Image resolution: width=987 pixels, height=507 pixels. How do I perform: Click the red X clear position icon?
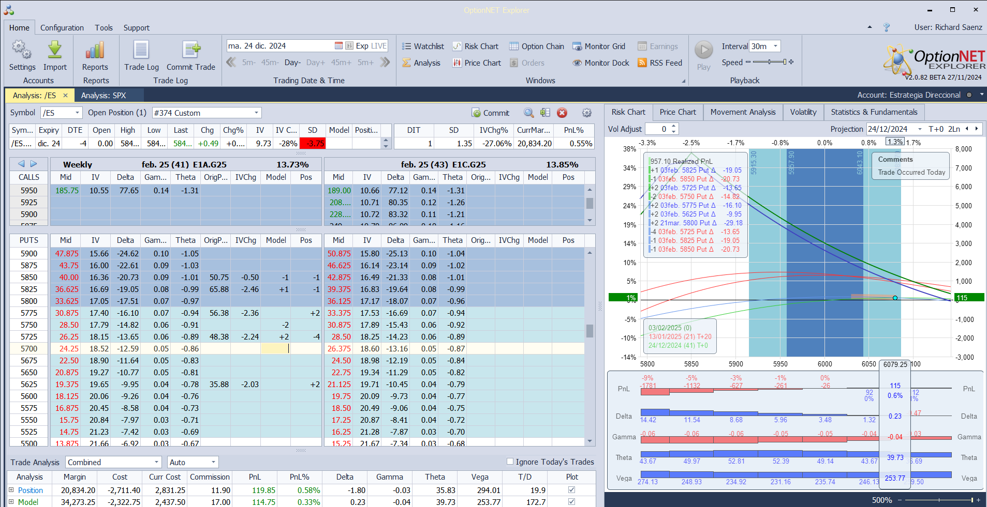(x=562, y=113)
